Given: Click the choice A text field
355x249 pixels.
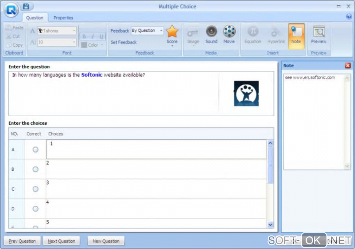Looking at the screenshot, I should click(156, 149).
